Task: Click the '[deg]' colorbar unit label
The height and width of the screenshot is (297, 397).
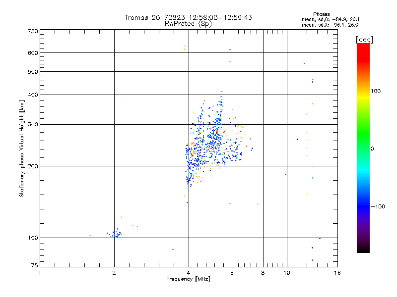Action: click(364, 40)
